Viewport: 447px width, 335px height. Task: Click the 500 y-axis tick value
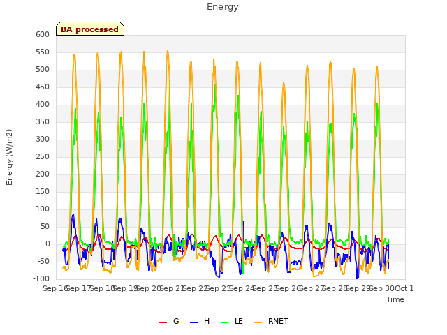click(43, 70)
